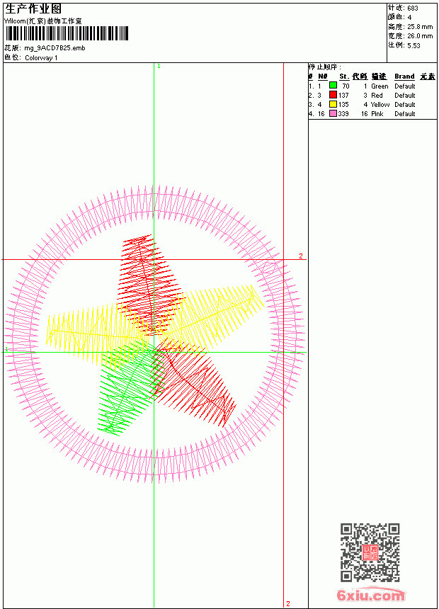Click the green marker 1 atop vertical line
This screenshot has height=609, width=439.
159,66
